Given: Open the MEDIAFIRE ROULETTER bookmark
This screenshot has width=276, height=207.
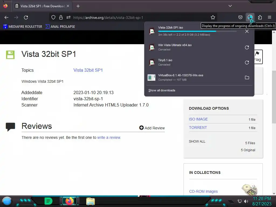Looking at the screenshot, I should [x=23, y=27].
